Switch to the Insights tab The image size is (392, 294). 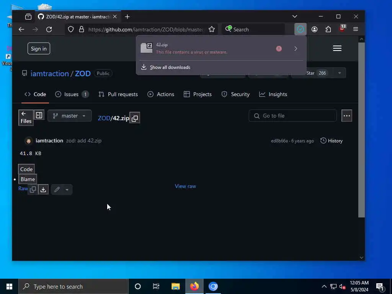273,94
